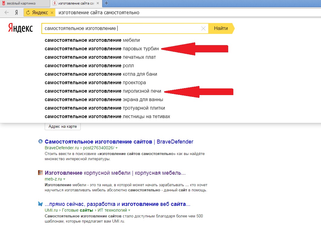Click the весёлый картинко tab favicon
Viewport: 321px width, 228px height.
(3, 3)
